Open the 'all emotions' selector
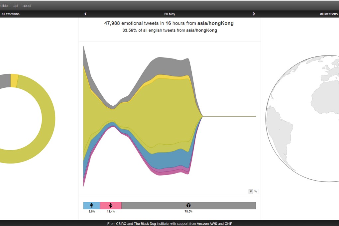This screenshot has width=339, height=226. pyautogui.click(x=10, y=14)
